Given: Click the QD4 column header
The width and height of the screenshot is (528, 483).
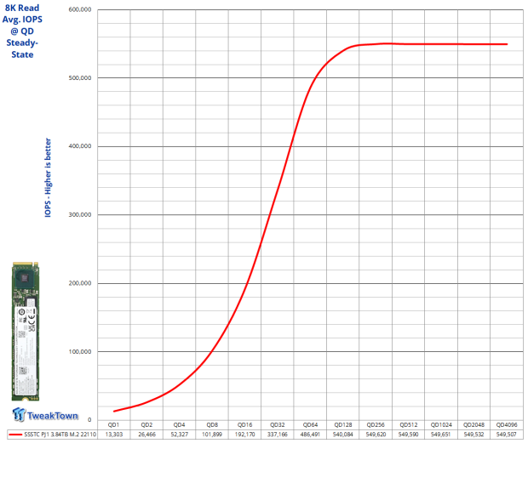Looking at the screenshot, I should [x=180, y=425].
